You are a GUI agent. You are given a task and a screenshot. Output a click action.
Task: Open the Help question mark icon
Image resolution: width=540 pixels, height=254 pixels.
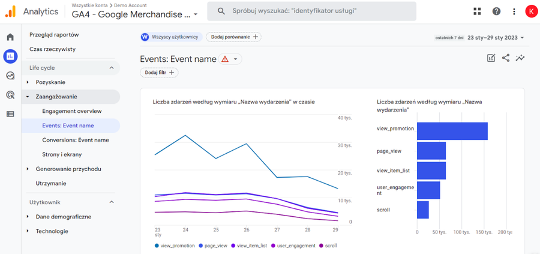coord(496,11)
